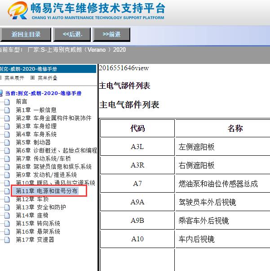Click the 名称 column header
This screenshot has width=270, height=271.
point(223,128)
